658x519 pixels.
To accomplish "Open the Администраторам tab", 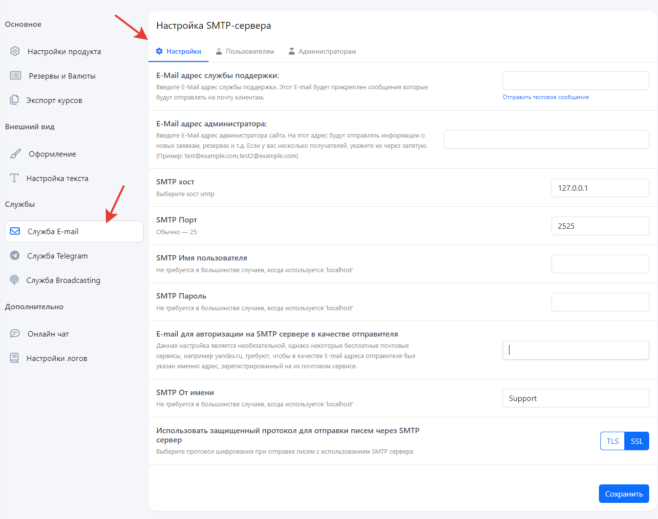I will (322, 51).
